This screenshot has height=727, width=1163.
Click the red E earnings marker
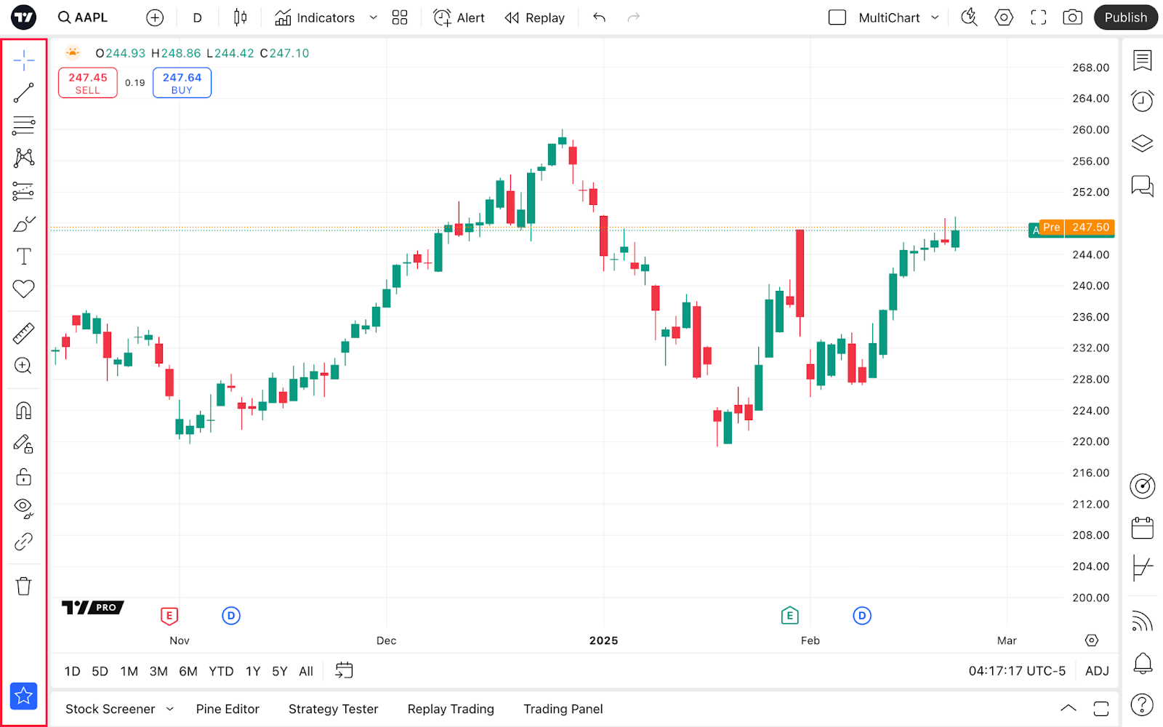(x=169, y=616)
